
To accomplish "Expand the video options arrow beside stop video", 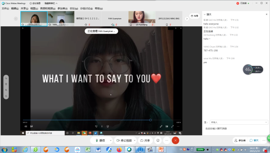I will click(135, 140).
